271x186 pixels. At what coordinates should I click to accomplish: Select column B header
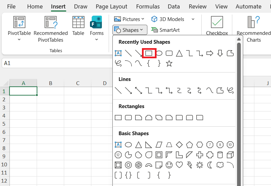[51, 83]
